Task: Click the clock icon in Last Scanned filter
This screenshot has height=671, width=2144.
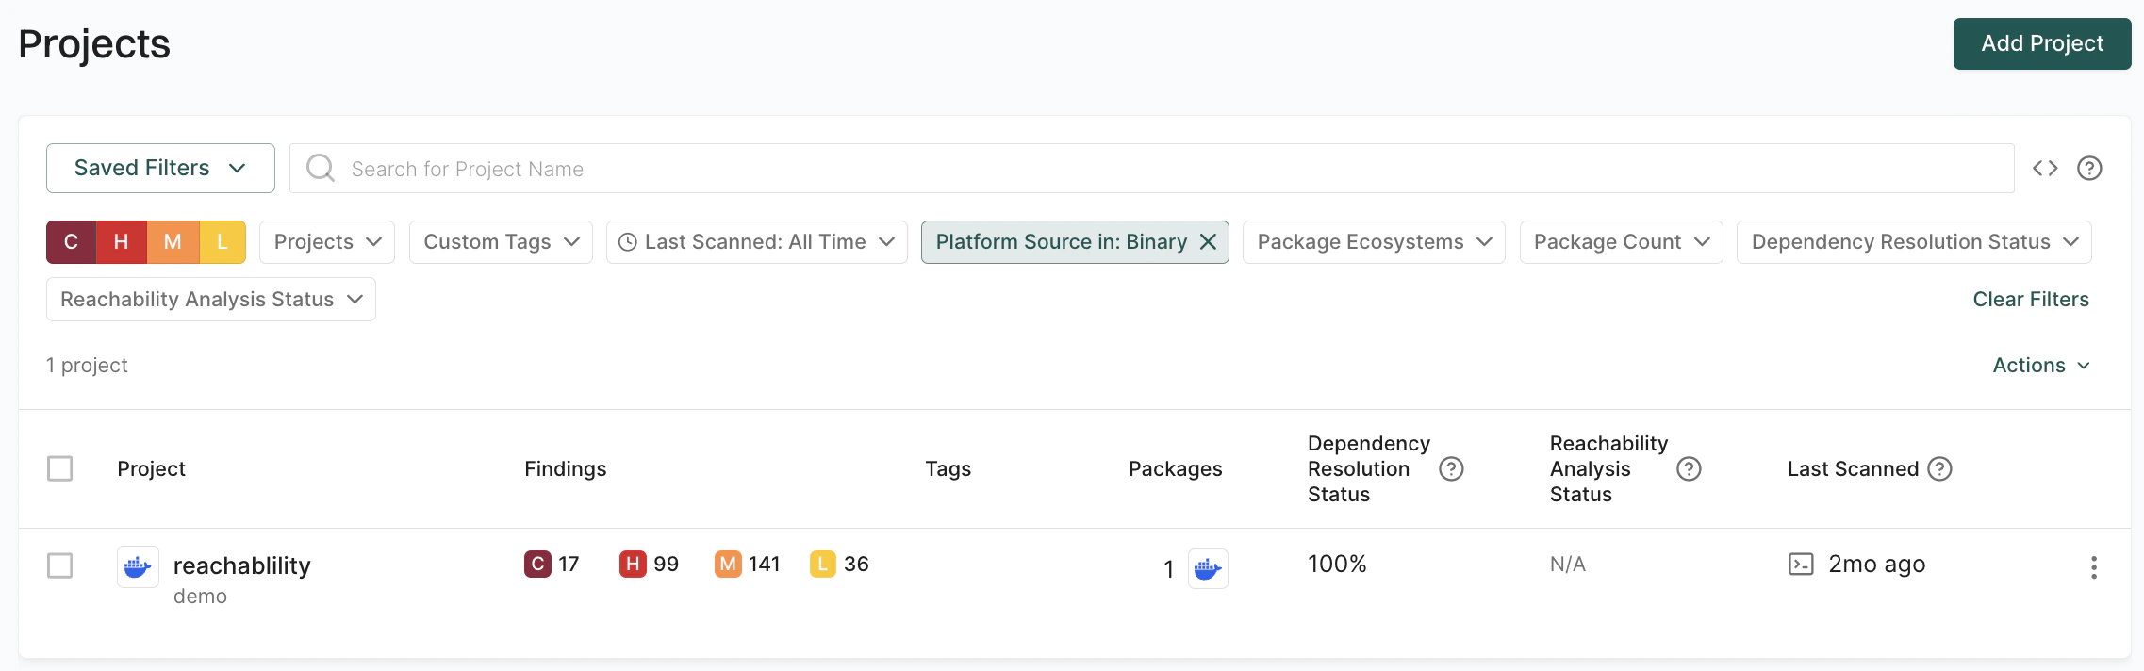Action: pos(627,242)
